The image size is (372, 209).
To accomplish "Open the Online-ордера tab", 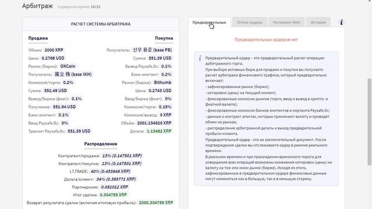I will point(249,22).
